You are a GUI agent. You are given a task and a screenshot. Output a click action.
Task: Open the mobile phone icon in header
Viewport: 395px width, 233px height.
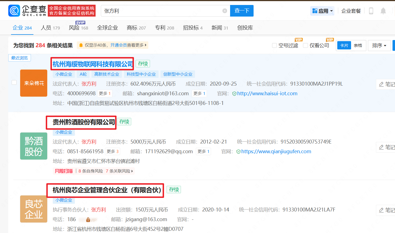tap(371, 11)
